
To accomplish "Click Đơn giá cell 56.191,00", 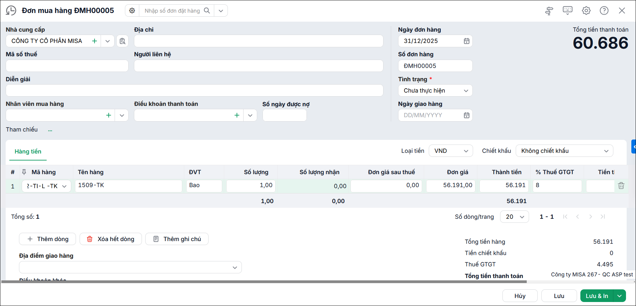I will pyautogui.click(x=450, y=186).
